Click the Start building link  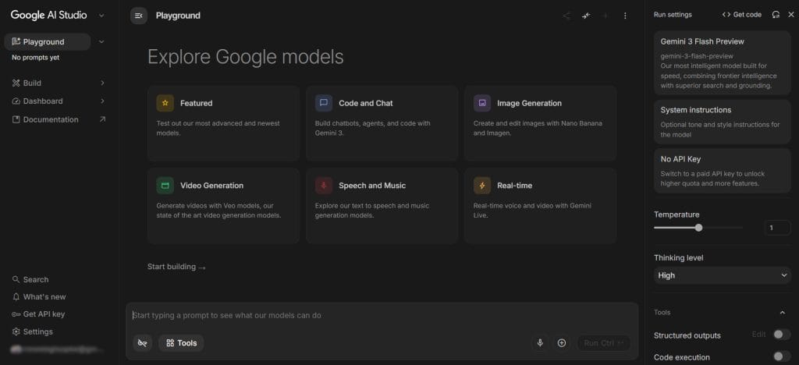176,267
